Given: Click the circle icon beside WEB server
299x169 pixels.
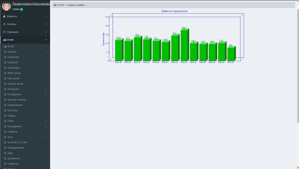Looking at the screenshot, I should (x=5, y=73).
